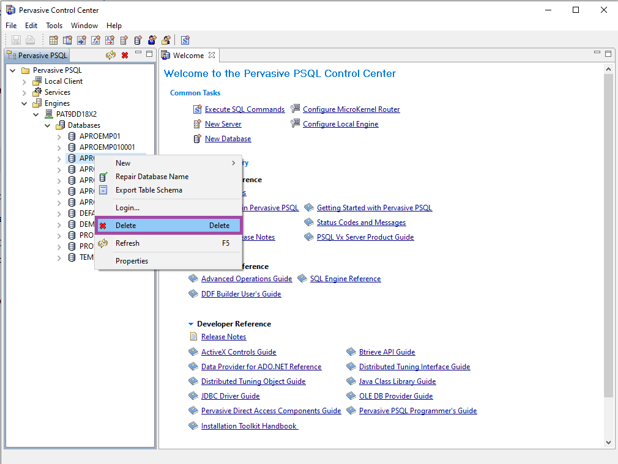Click the New View toolbar icon

click(x=68, y=40)
